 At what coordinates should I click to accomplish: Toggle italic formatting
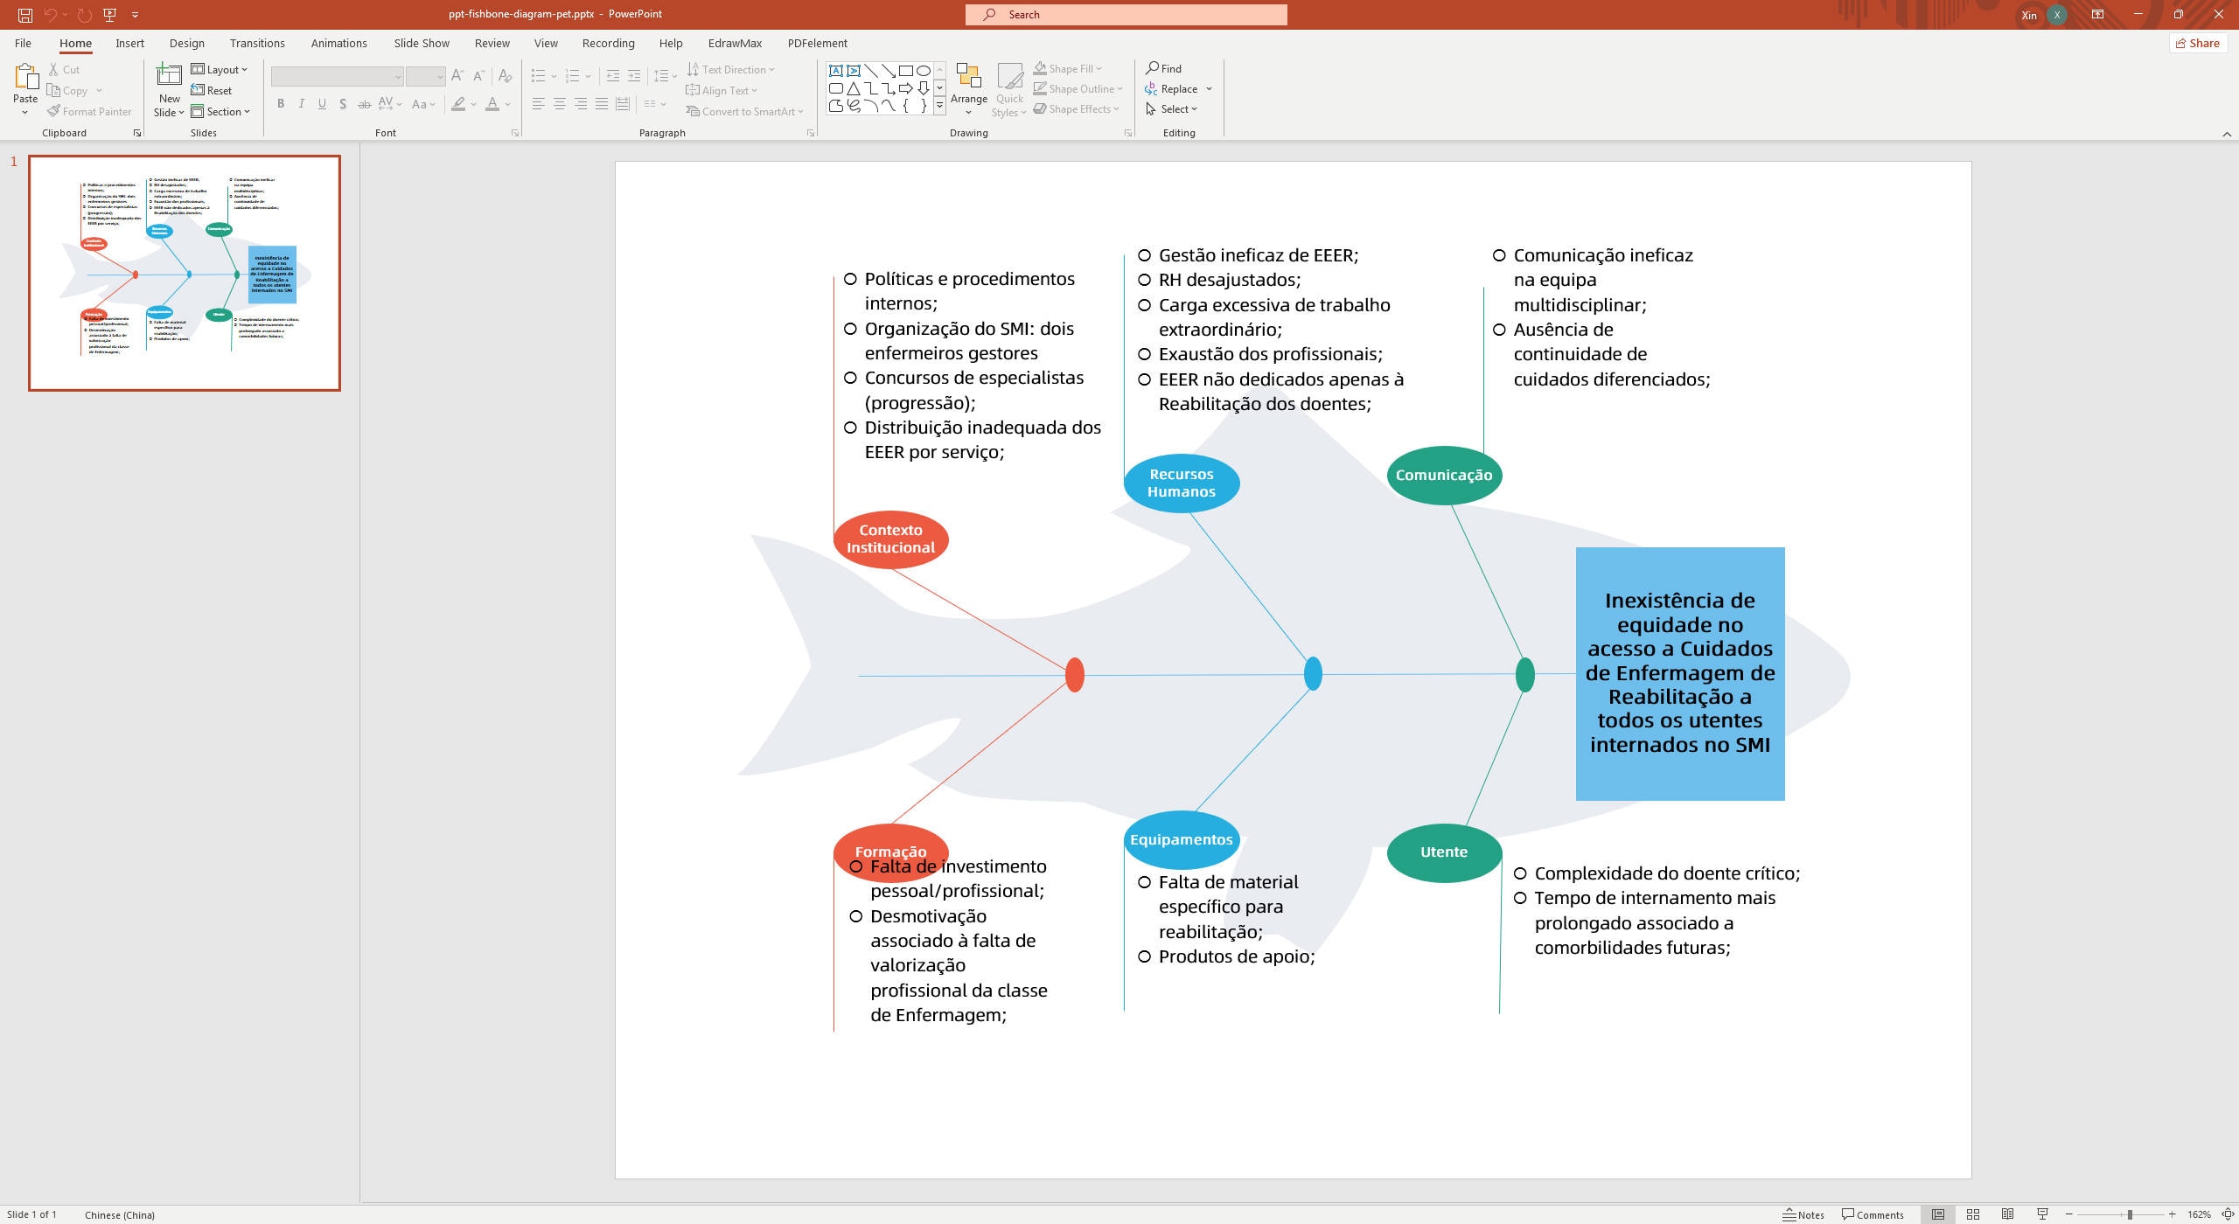tap(301, 103)
